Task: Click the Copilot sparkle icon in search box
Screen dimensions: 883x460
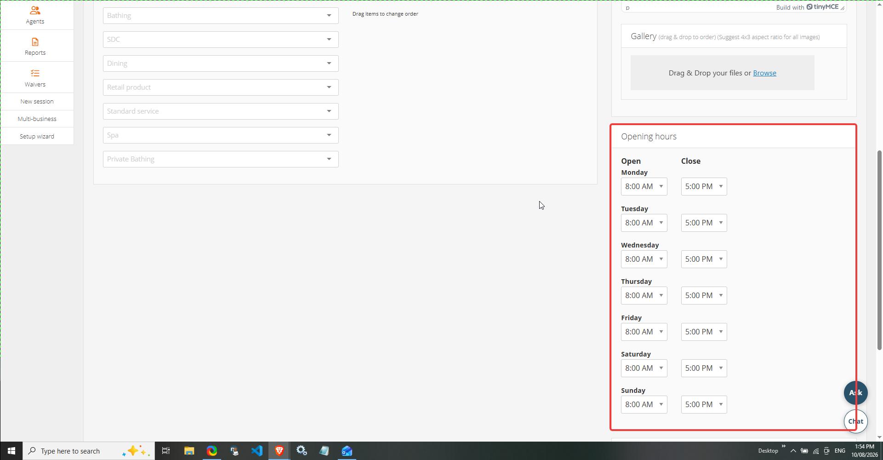Action: pos(136,451)
